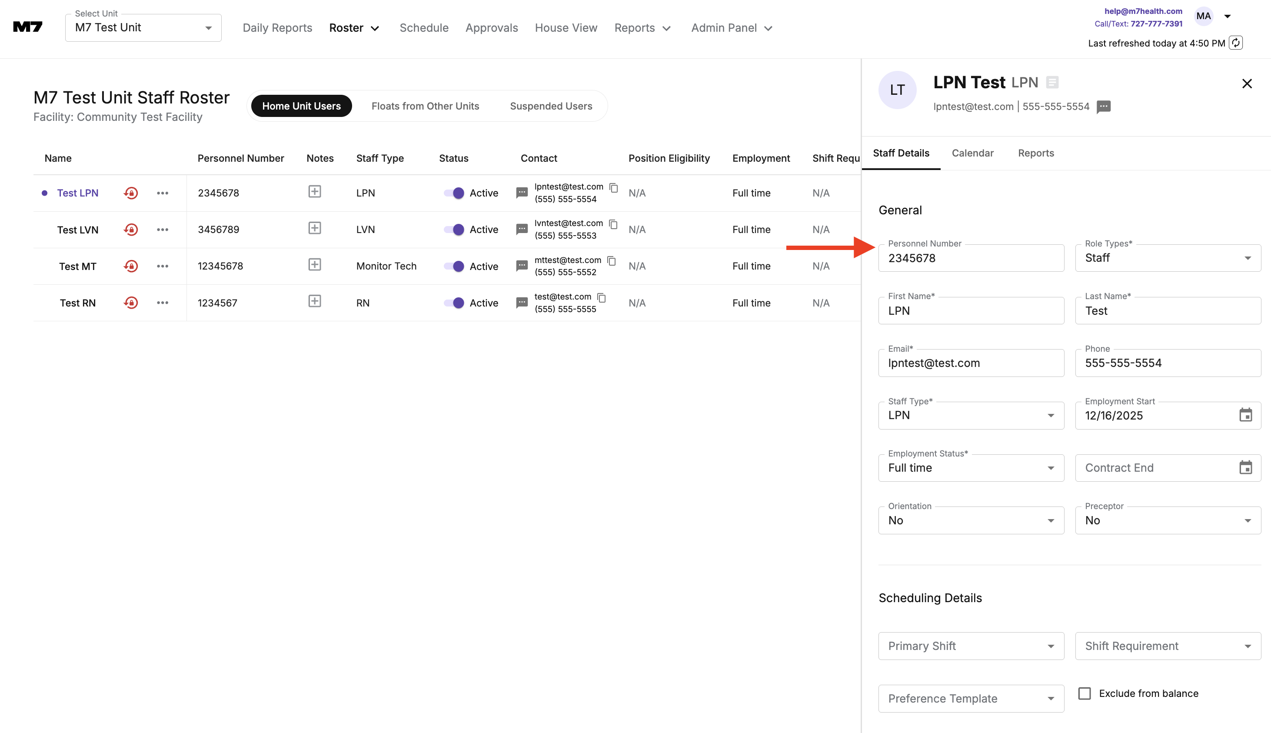Click reset password icon for Test LVN
The image size is (1271, 733).
[x=131, y=230]
